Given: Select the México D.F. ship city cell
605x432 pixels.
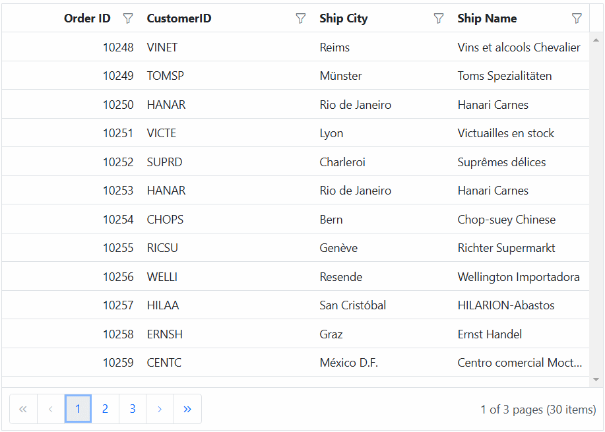Looking at the screenshot, I should coord(348,363).
